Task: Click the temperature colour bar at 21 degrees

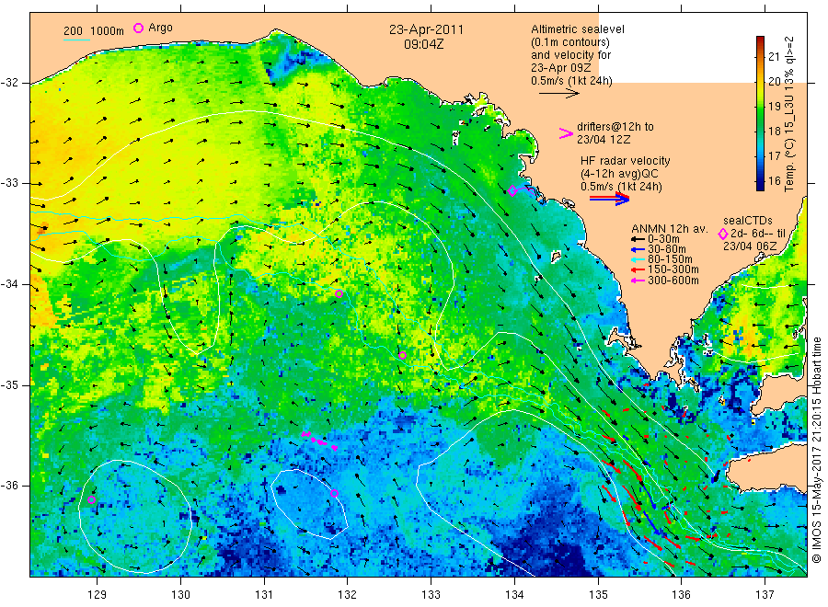Action: (761, 56)
